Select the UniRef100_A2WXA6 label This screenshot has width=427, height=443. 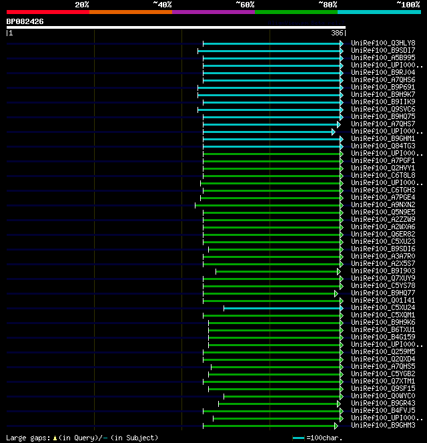[x=383, y=227]
